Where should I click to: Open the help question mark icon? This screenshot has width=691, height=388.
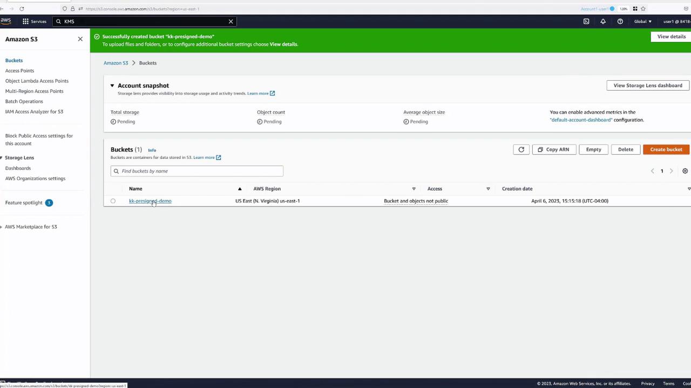point(620,22)
